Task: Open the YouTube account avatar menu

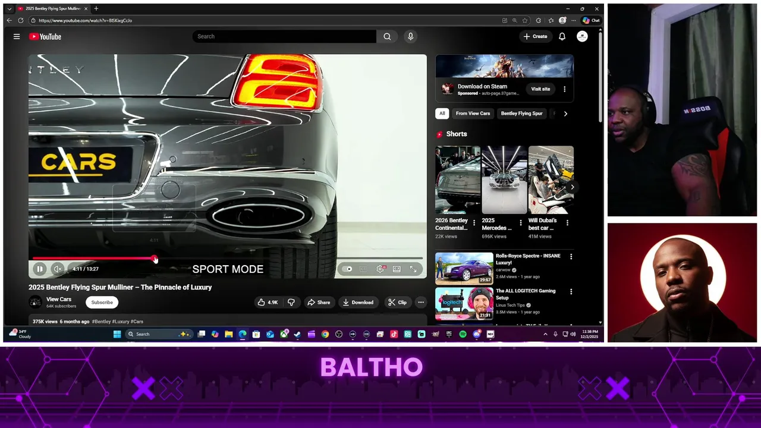Action: coord(582,36)
